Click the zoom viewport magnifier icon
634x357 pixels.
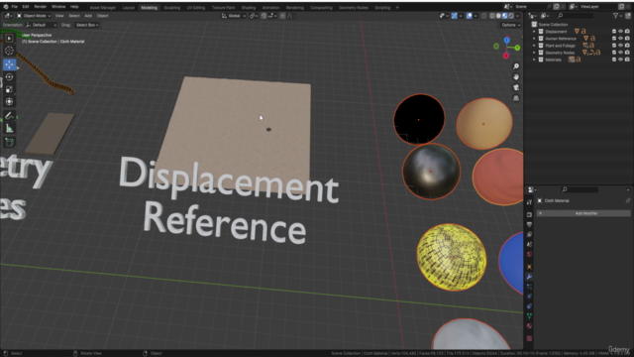click(x=516, y=66)
